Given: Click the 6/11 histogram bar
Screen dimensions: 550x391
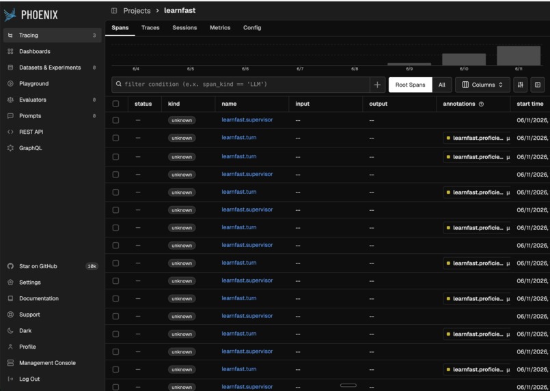Looking at the screenshot, I should click(x=519, y=56).
